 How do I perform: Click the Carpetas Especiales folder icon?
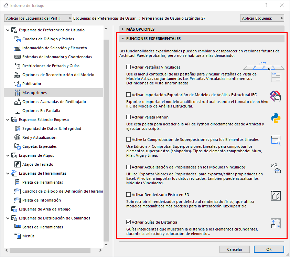pos(18,146)
